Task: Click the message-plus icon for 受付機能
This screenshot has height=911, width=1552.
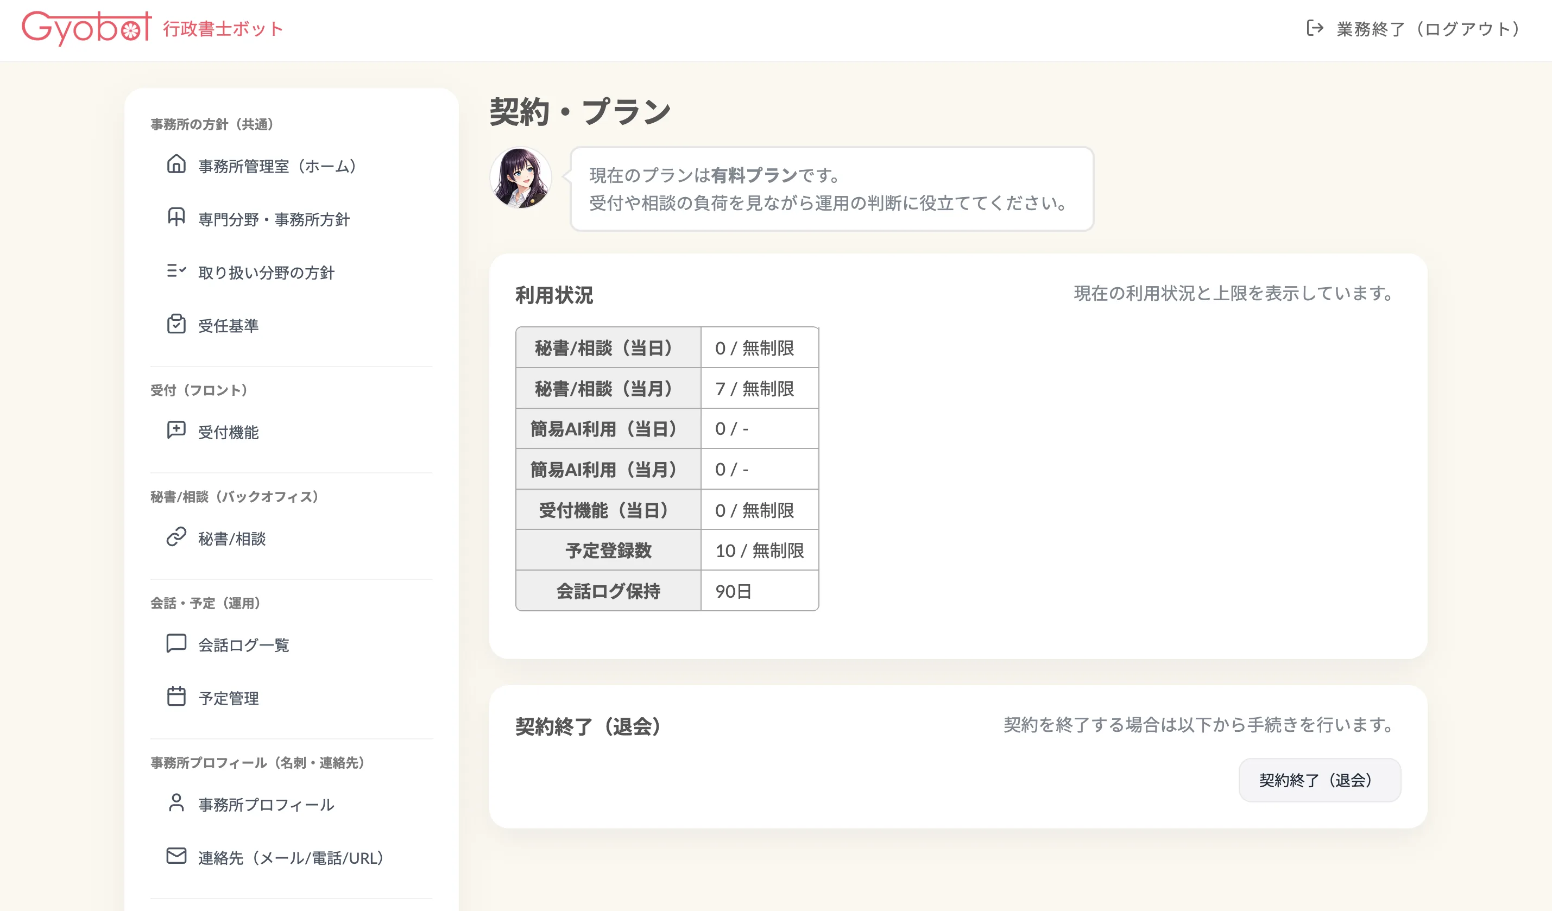Action: 176,431
